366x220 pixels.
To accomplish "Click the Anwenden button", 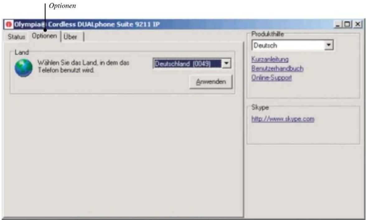I will point(211,82).
